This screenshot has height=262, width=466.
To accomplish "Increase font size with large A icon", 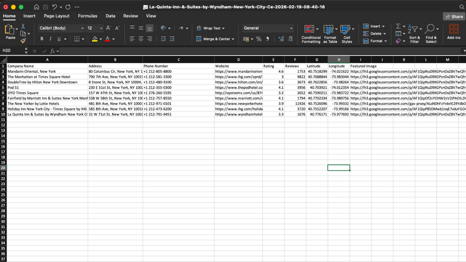I will click(x=109, y=28).
